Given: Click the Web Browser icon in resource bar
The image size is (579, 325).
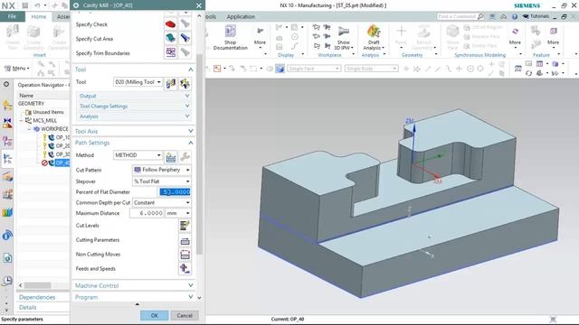Looking at the screenshot, I should click(7, 258).
